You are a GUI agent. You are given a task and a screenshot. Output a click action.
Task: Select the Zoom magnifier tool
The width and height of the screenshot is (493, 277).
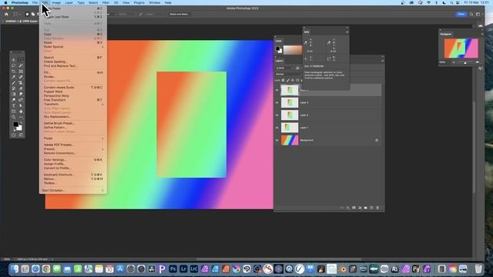coord(14,117)
